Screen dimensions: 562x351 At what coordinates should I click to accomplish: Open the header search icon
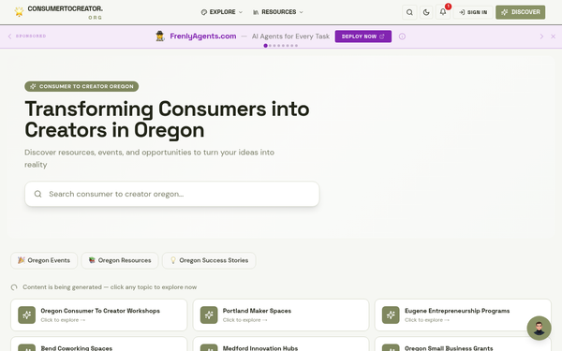coord(409,12)
